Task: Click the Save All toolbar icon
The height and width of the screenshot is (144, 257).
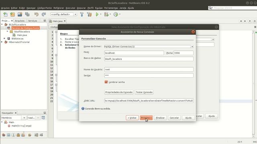Action: coord(27,14)
